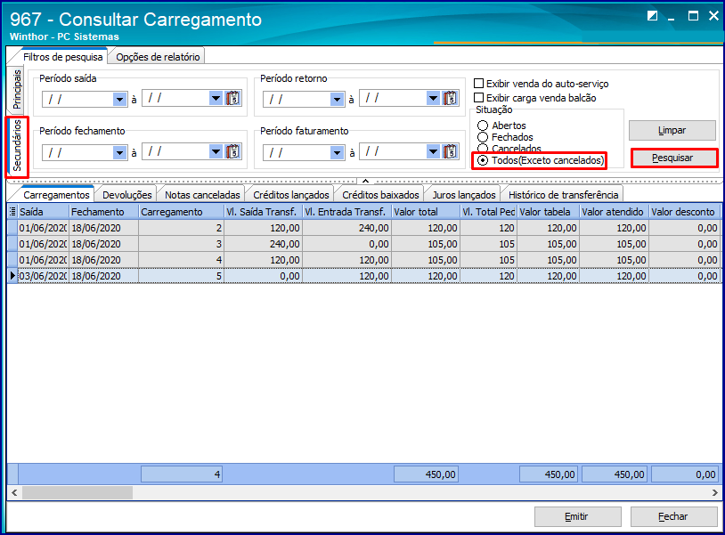Collapse the filter panel with the up chevron
This screenshot has height=535, width=725.
click(365, 181)
